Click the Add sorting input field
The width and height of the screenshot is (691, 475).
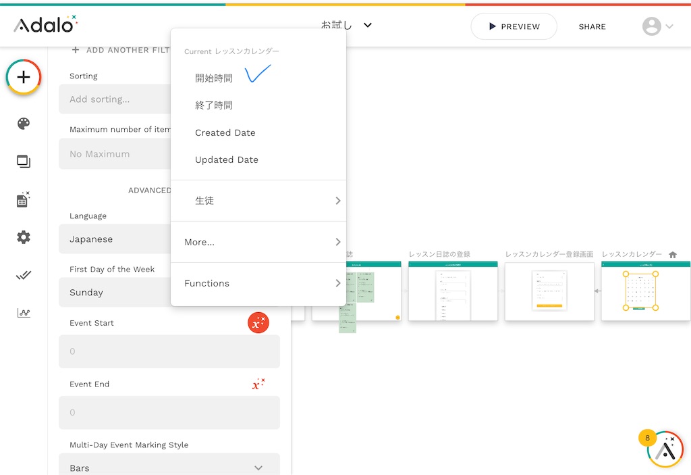tap(115, 99)
